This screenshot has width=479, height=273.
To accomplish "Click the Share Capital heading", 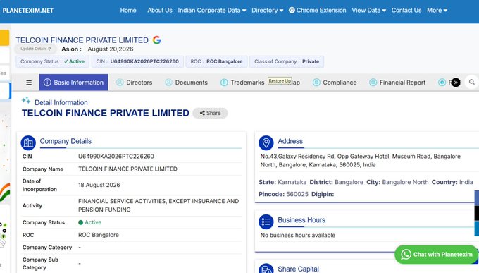I will (x=298, y=269).
